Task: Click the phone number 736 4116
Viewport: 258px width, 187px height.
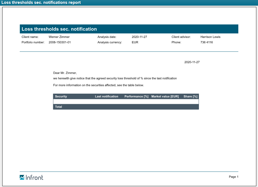Action: pyautogui.click(x=206, y=42)
